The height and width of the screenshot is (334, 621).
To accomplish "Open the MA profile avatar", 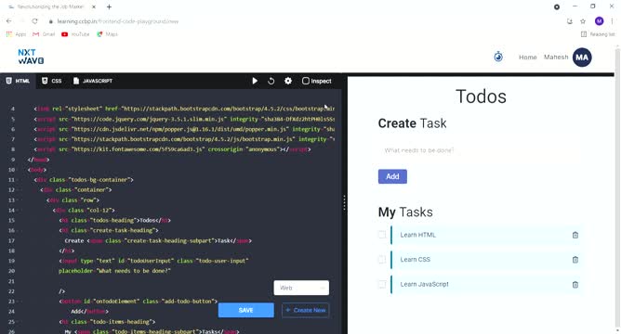I will tap(582, 58).
